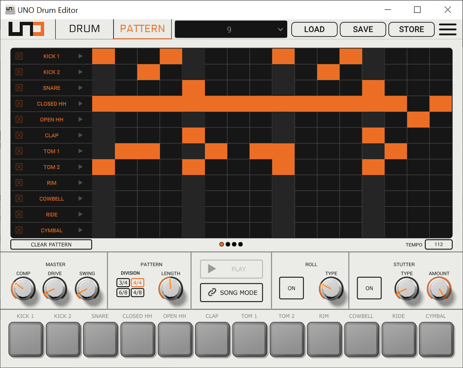The height and width of the screenshot is (368, 463).
Task: Strike the COWBELL drum pad
Action: click(361, 338)
